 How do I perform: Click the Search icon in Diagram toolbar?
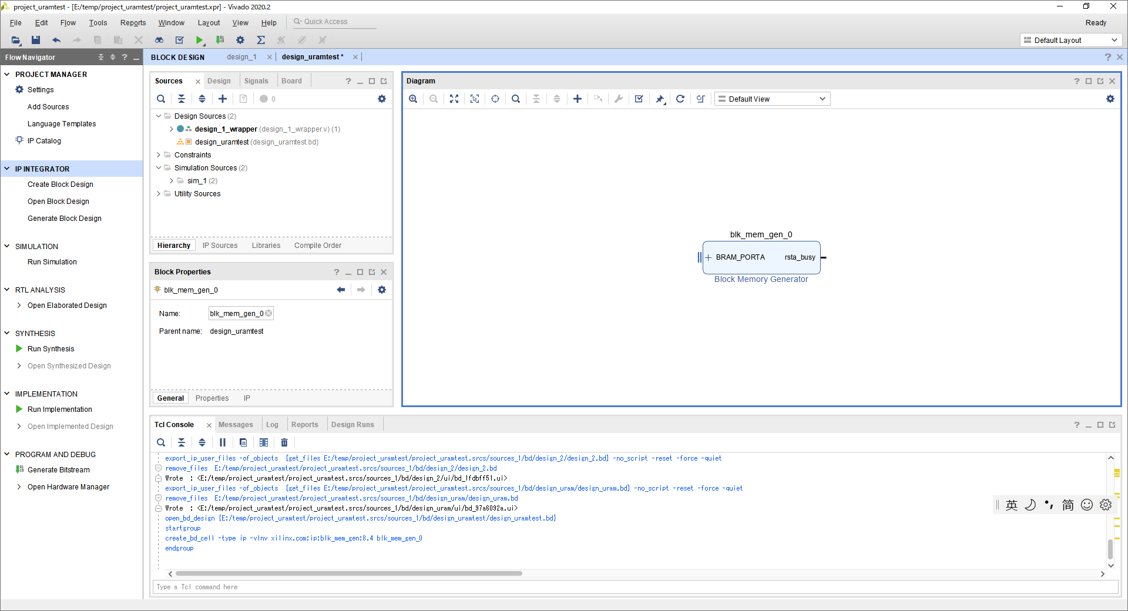point(516,99)
